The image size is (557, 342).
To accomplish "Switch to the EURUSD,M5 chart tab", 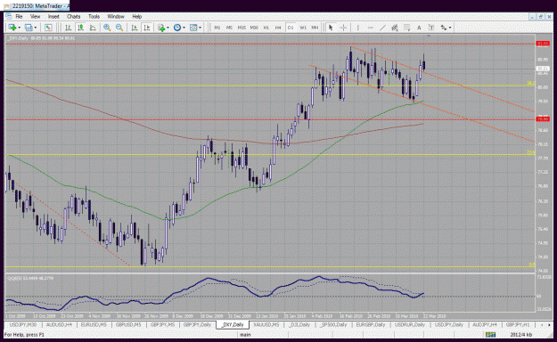I will point(94,324).
